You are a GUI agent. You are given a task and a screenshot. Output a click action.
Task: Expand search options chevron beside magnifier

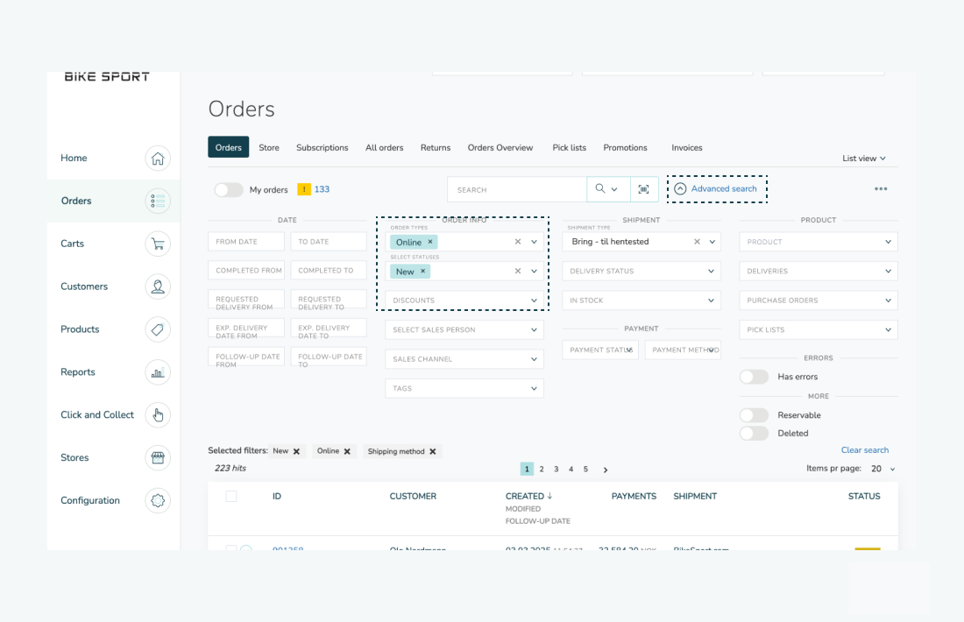[614, 189]
